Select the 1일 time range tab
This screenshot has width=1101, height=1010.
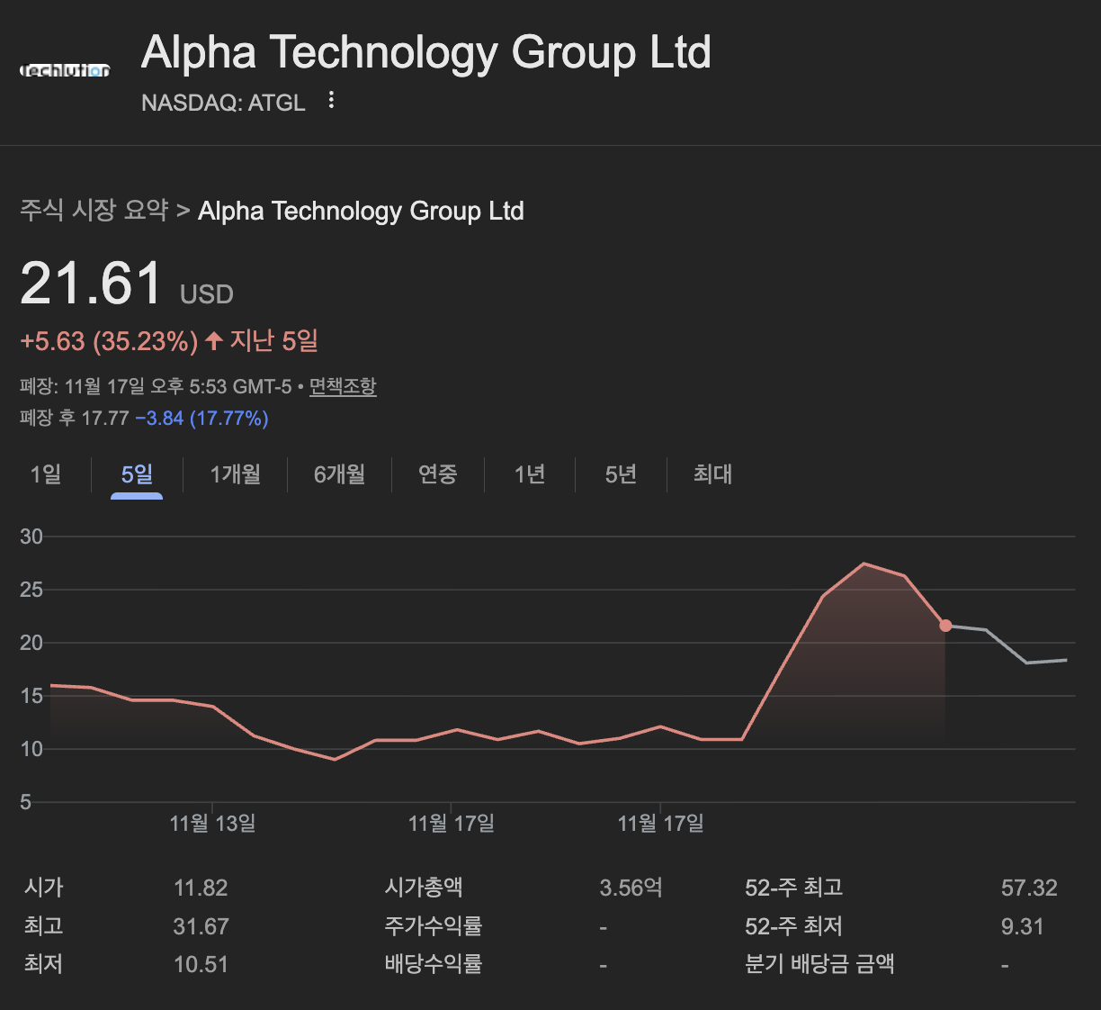(46, 473)
